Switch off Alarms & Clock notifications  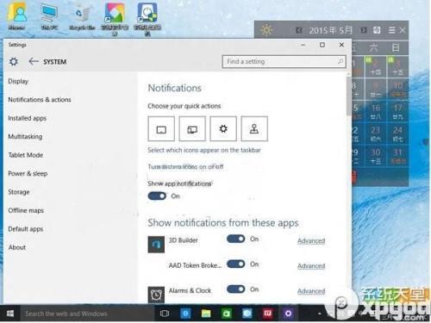[x=235, y=289]
